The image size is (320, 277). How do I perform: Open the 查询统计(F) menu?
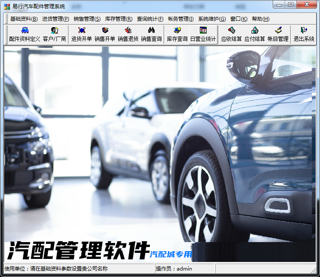tap(150, 19)
